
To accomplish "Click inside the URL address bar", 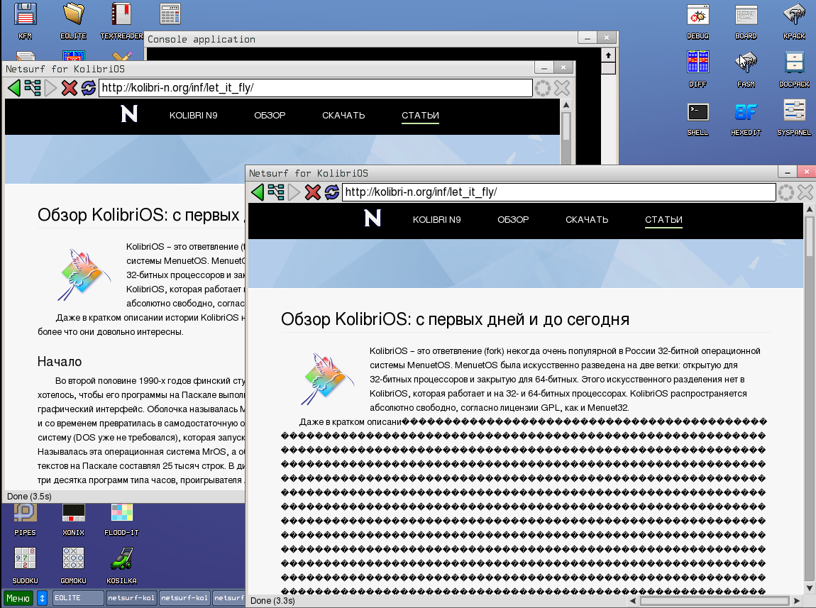I will point(497,192).
